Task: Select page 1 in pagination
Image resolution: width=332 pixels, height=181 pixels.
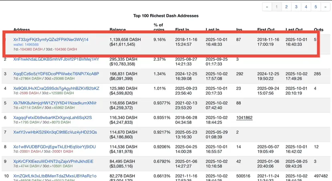Action: [276, 7]
